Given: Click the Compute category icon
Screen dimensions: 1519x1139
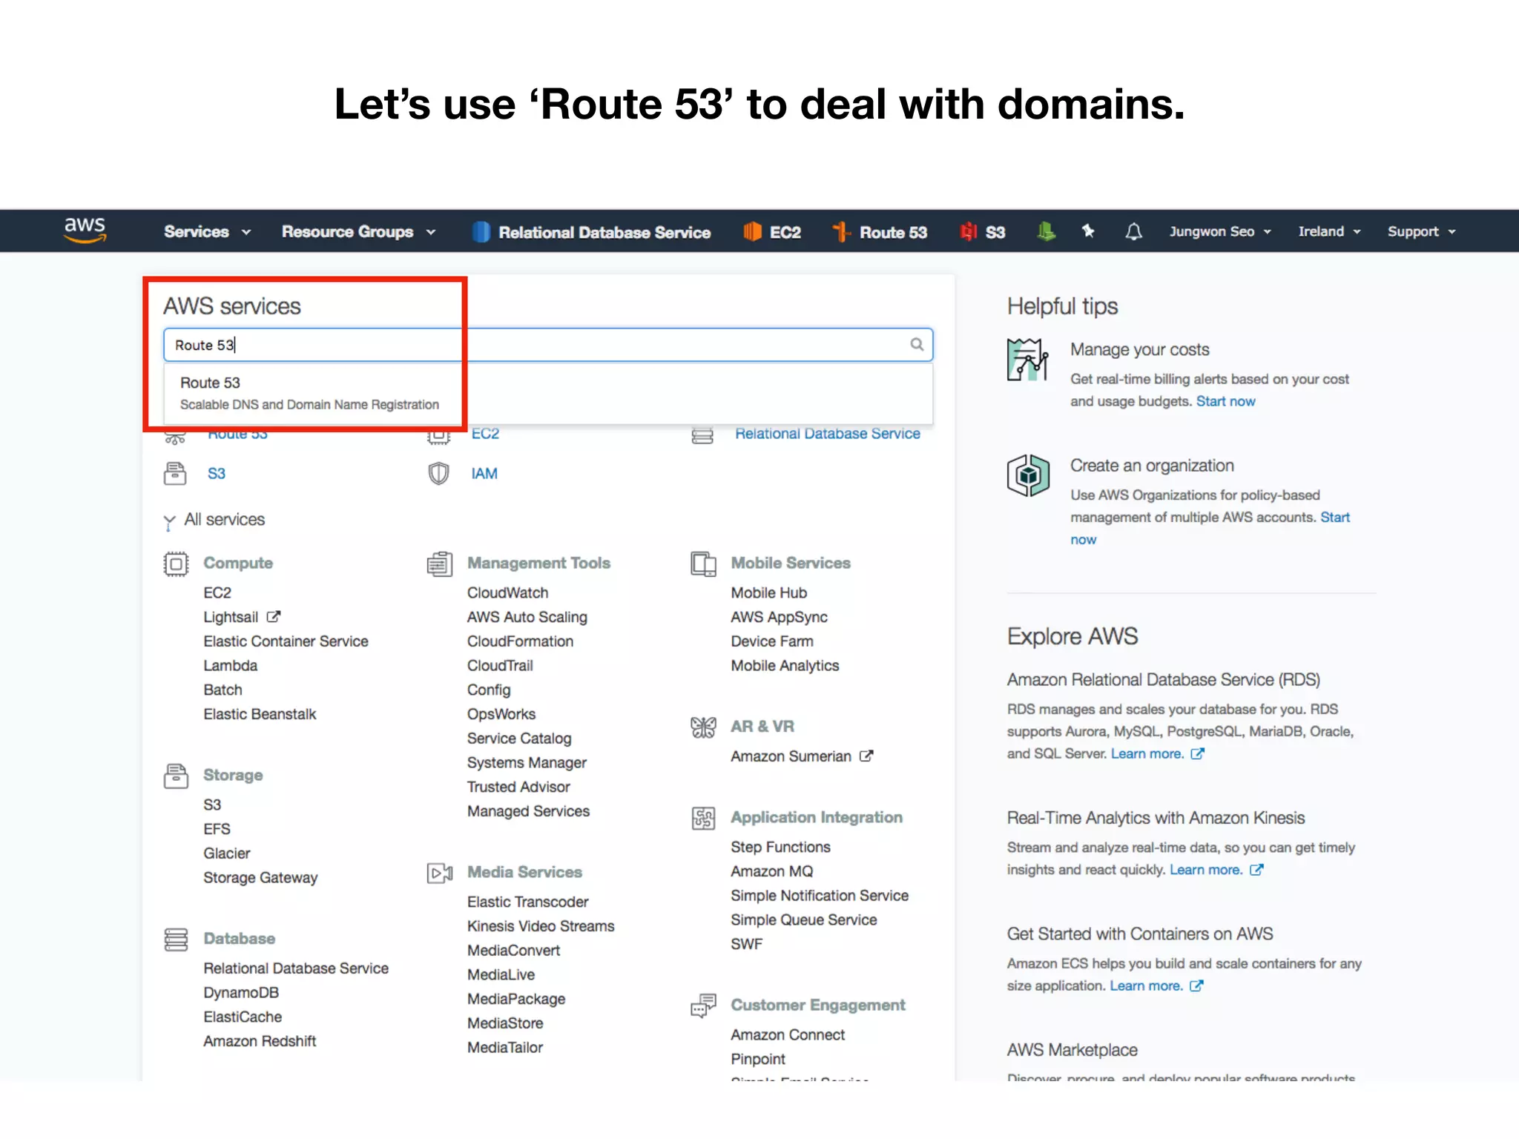Looking at the screenshot, I should click(176, 564).
